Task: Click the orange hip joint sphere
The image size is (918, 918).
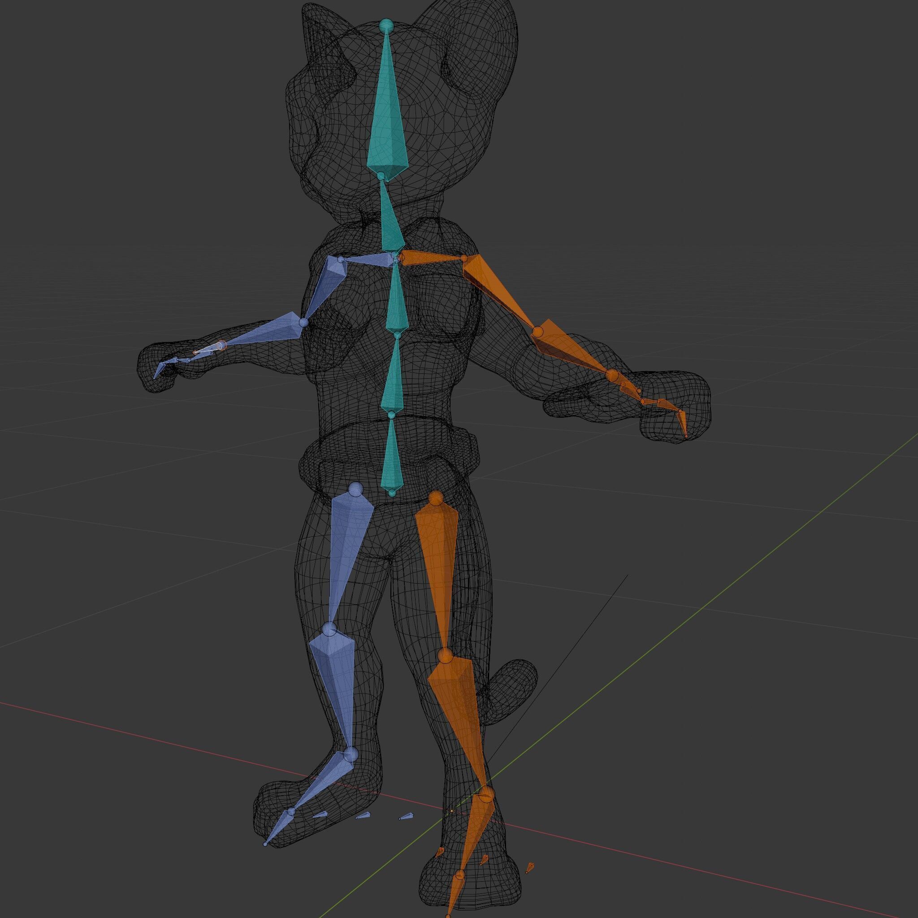Action: (x=436, y=498)
